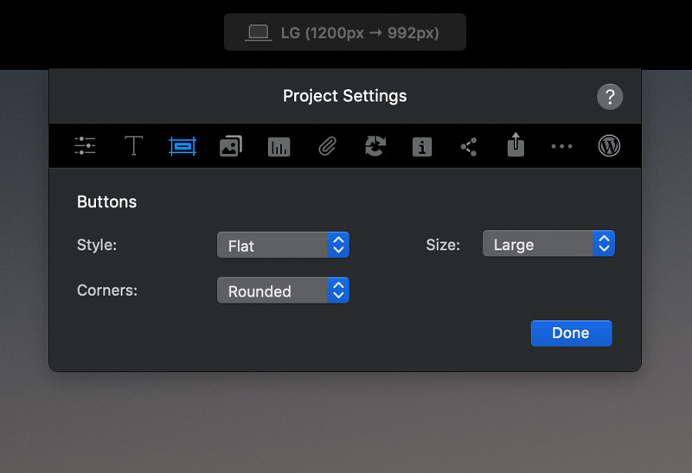The height and width of the screenshot is (473, 692).
Task: Select the buttons settings tab icon
Action: [x=183, y=146]
